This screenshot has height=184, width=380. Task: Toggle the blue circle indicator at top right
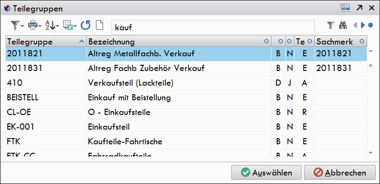(370, 25)
